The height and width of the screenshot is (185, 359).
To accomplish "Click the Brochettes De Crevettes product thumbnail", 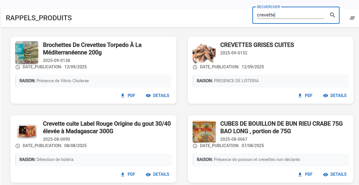I will coord(27,52).
